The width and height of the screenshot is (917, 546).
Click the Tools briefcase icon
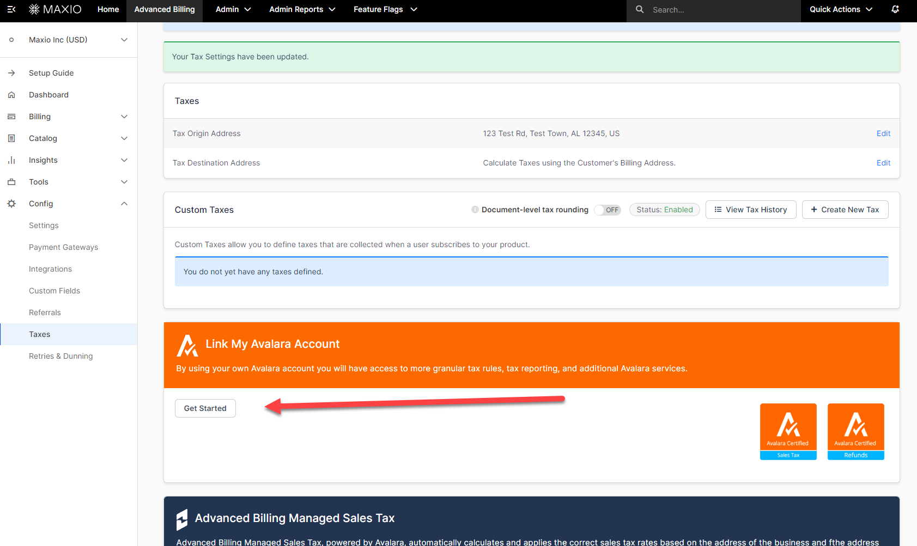11,182
